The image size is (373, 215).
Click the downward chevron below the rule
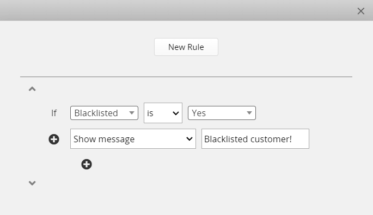tap(32, 183)
